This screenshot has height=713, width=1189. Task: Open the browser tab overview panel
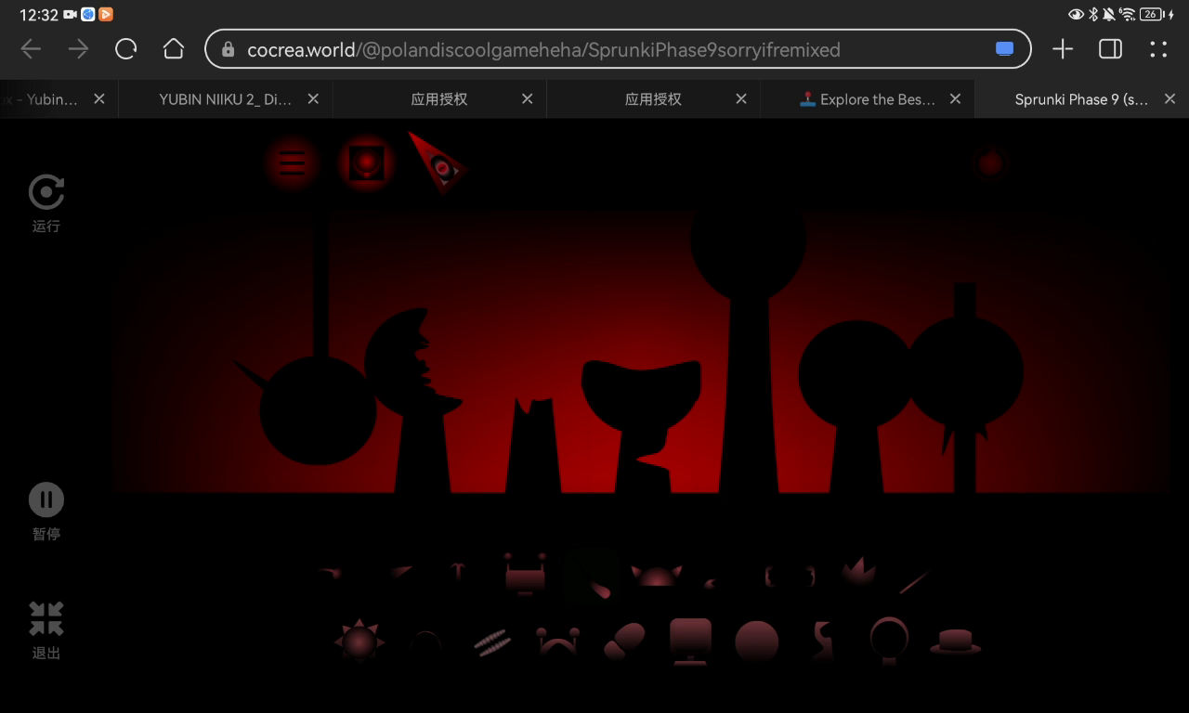click(1111, 49)
